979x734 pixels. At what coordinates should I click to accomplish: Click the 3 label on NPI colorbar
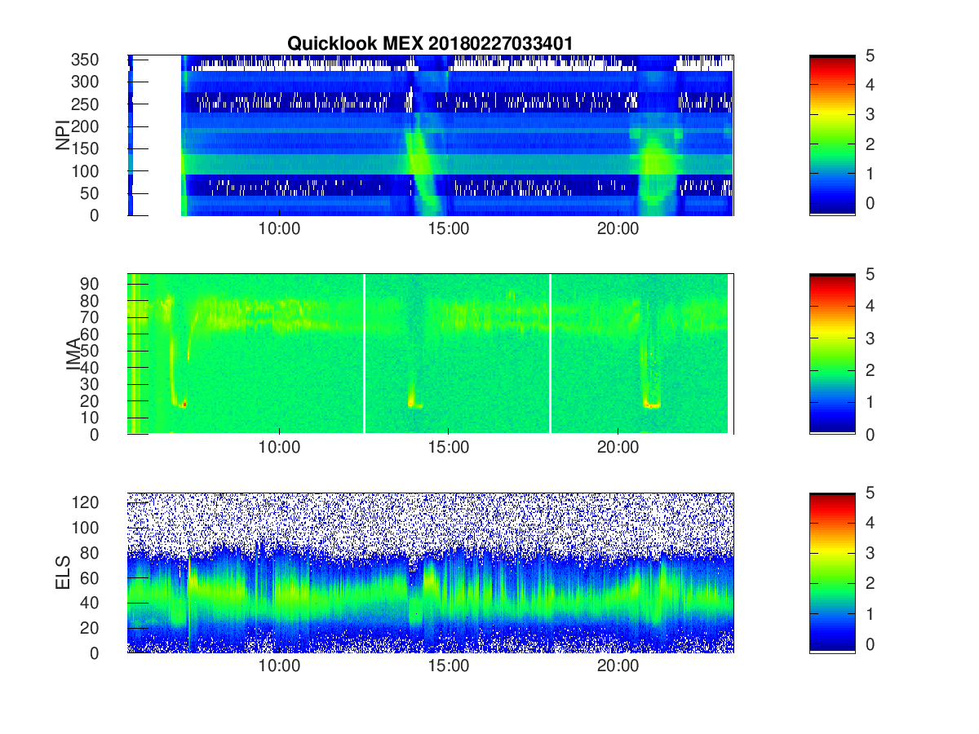870,114
